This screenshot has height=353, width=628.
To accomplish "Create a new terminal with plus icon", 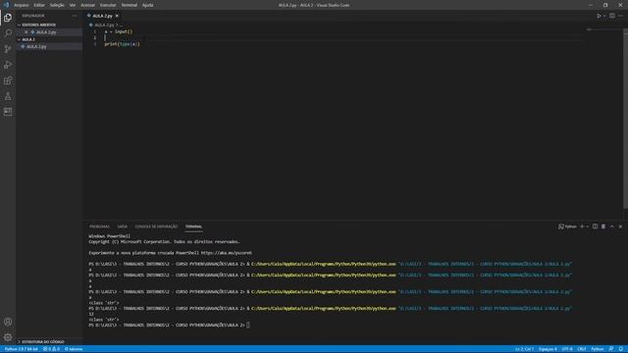I will [x=582, y=227].
